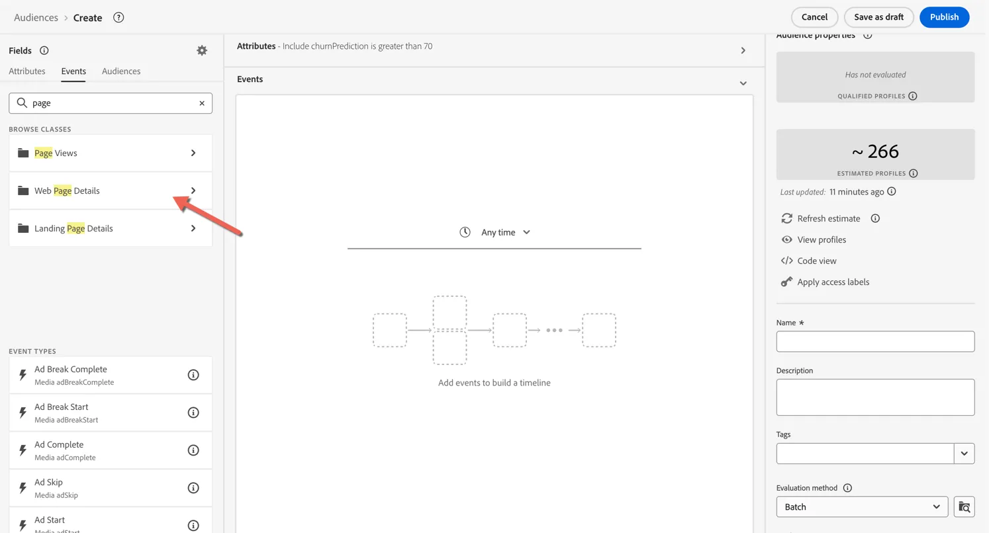Show info for Ad Break Start
Screen dimensions: 989x533
193,413
